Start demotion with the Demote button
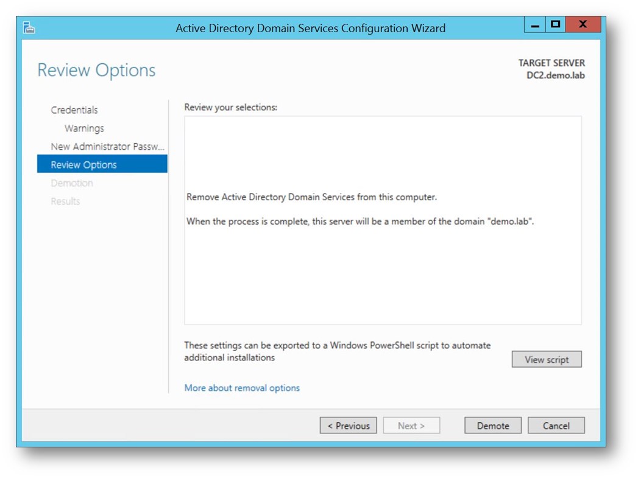 tap(493, 425)
